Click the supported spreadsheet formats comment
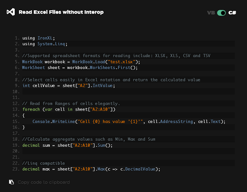This screenshot has width=247, height=192. pyautogui.click(x=111, y=56)
